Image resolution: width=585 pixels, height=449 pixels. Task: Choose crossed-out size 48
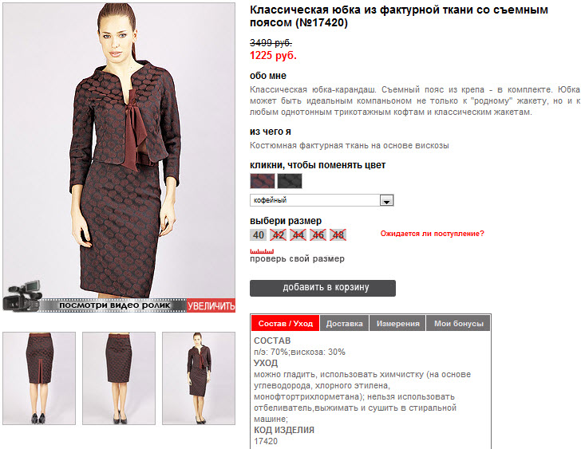(338, 235)
